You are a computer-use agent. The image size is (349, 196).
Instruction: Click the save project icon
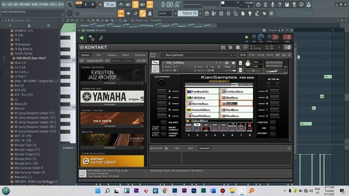click(287, 4)
